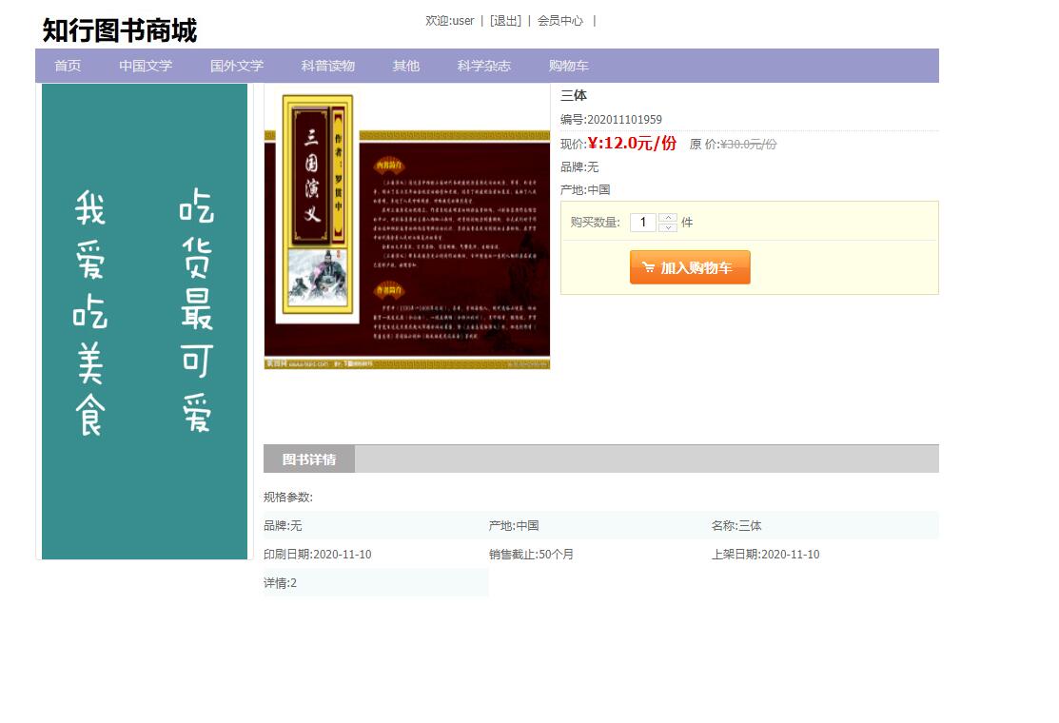Switch to the 图书详情 tab
Screen dimensions: 1059x723
point(309,459)
